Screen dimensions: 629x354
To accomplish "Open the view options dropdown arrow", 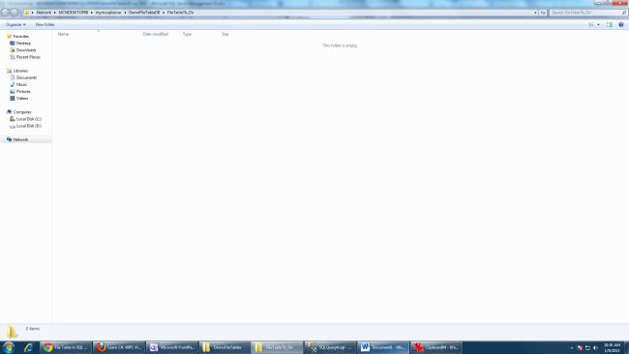I will click(598, 24).
